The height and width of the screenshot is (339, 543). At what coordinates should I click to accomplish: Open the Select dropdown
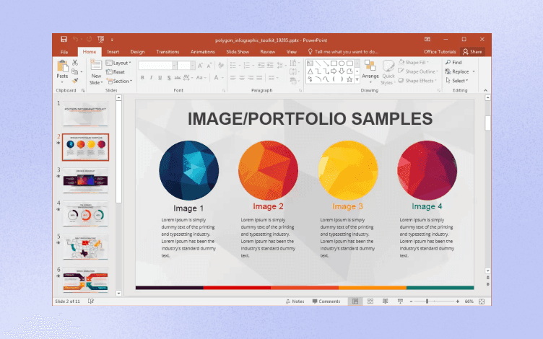(457, 81)
